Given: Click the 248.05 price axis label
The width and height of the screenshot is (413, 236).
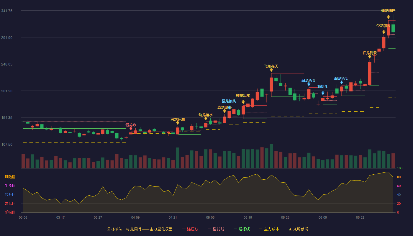Looking at the screenshot, I should click(7, 64).
